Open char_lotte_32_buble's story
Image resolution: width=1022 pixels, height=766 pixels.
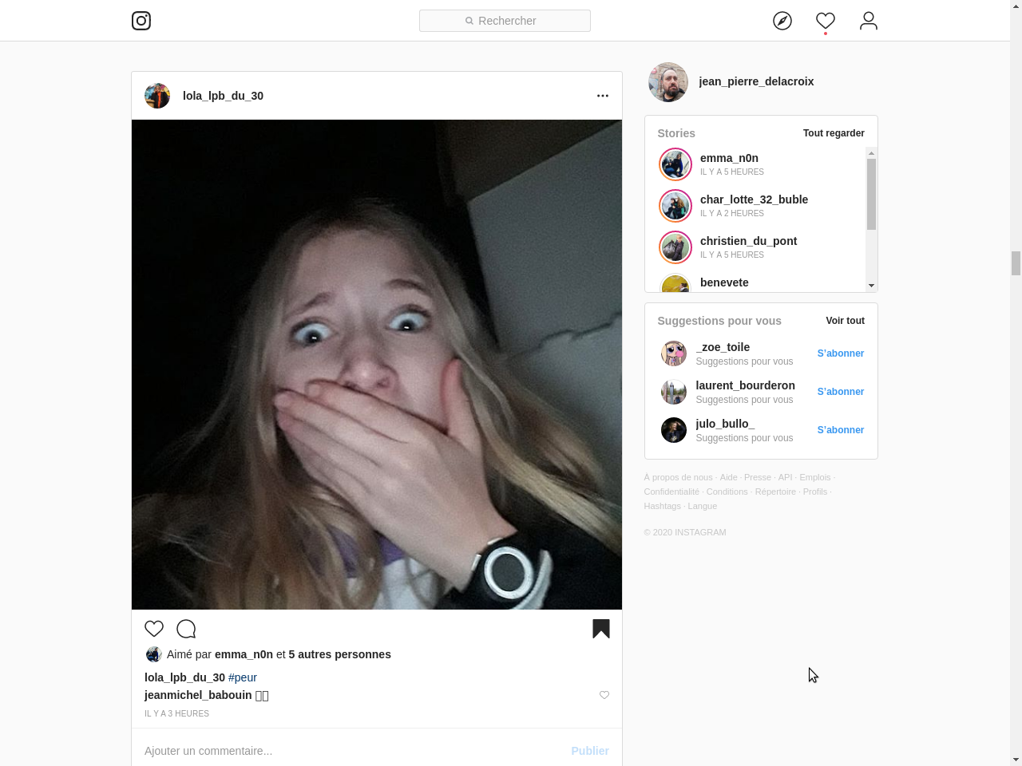pyautogui.click(x=754, y=199)
